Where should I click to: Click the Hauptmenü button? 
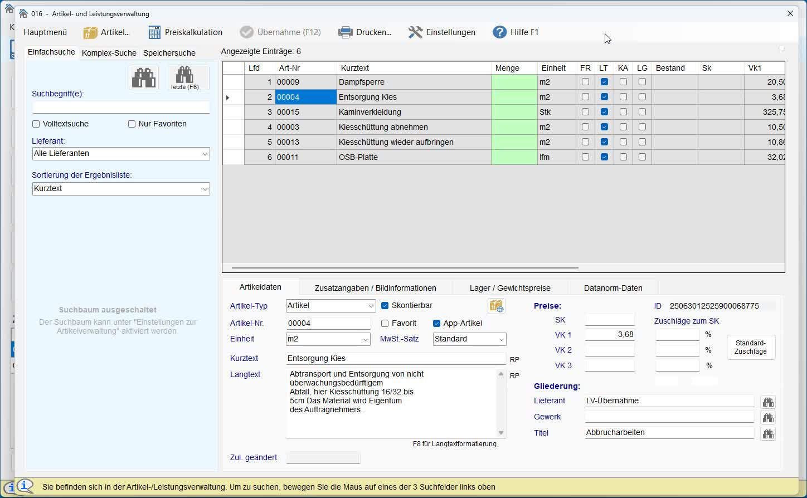pos(45,32)
